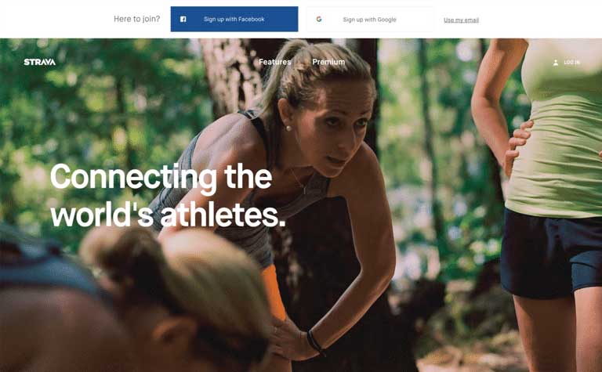Viewport: 602px width, 372px height.
Task: Click the user profile icon beside Log In
Action: [x=556, y=63]
